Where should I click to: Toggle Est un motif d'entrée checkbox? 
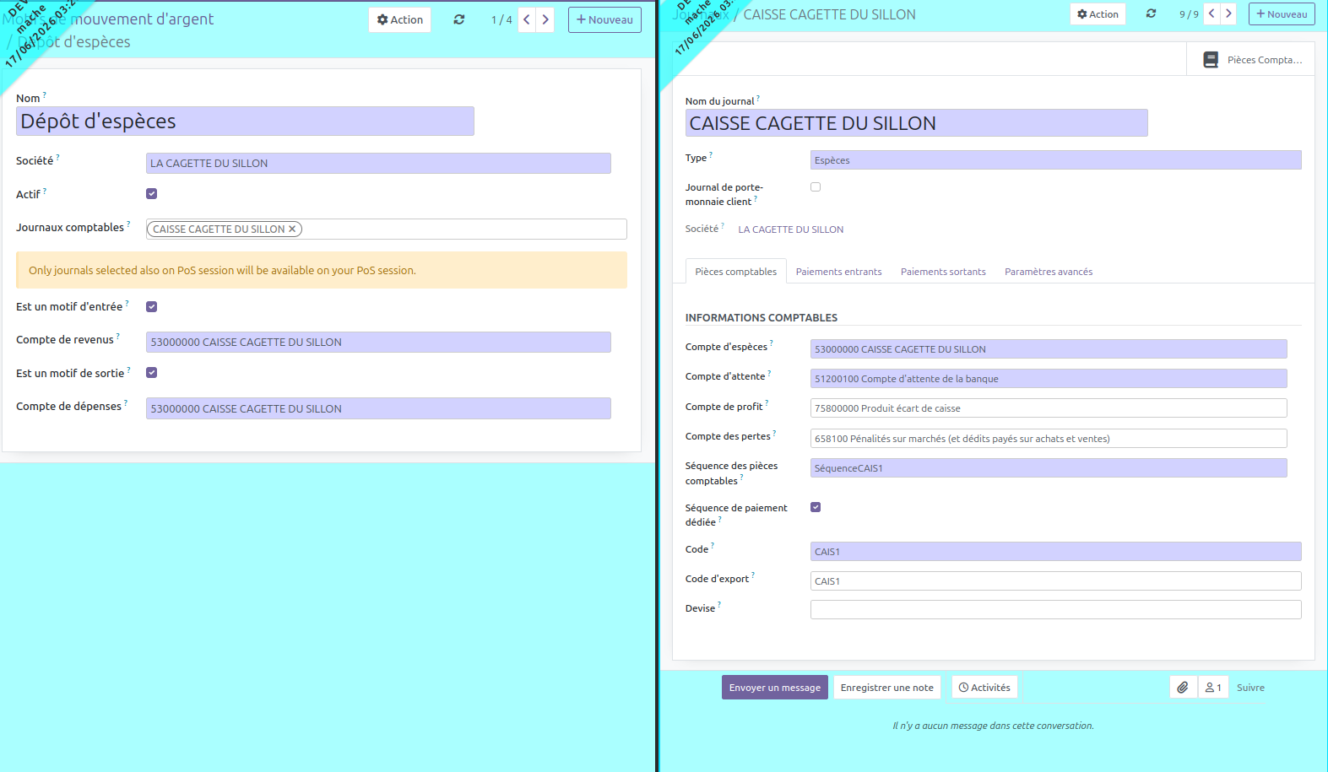pyautogui.click(x=152, y=306)
